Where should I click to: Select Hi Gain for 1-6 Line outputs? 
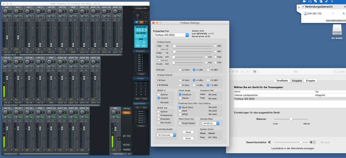[180, 80]
